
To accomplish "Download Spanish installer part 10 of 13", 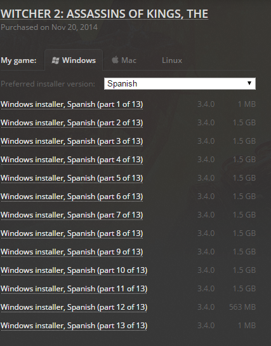I will pos(74,270).
